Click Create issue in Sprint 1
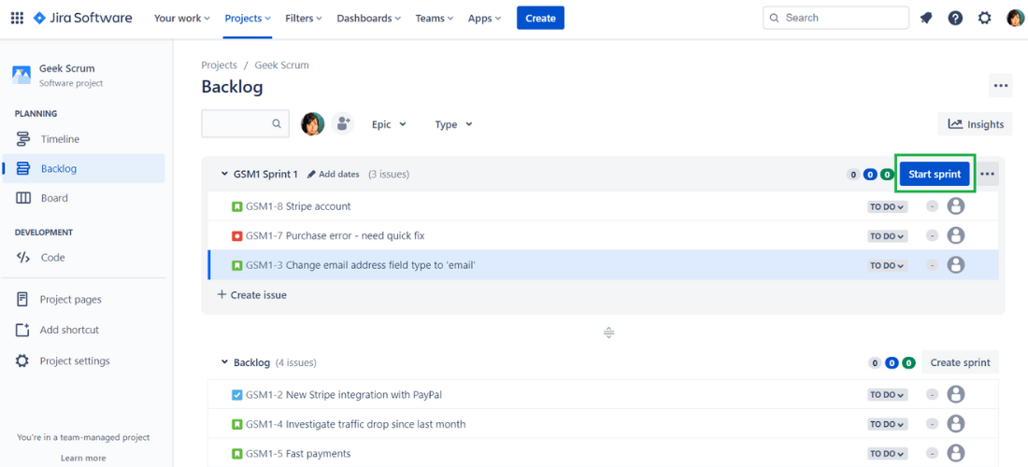1028x467 pixels. point(251,295)
